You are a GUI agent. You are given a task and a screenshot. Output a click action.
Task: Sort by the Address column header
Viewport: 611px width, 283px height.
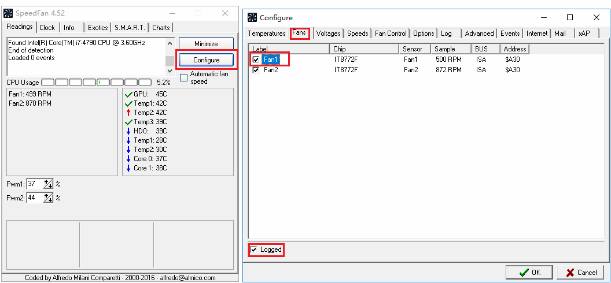[515, 49]
